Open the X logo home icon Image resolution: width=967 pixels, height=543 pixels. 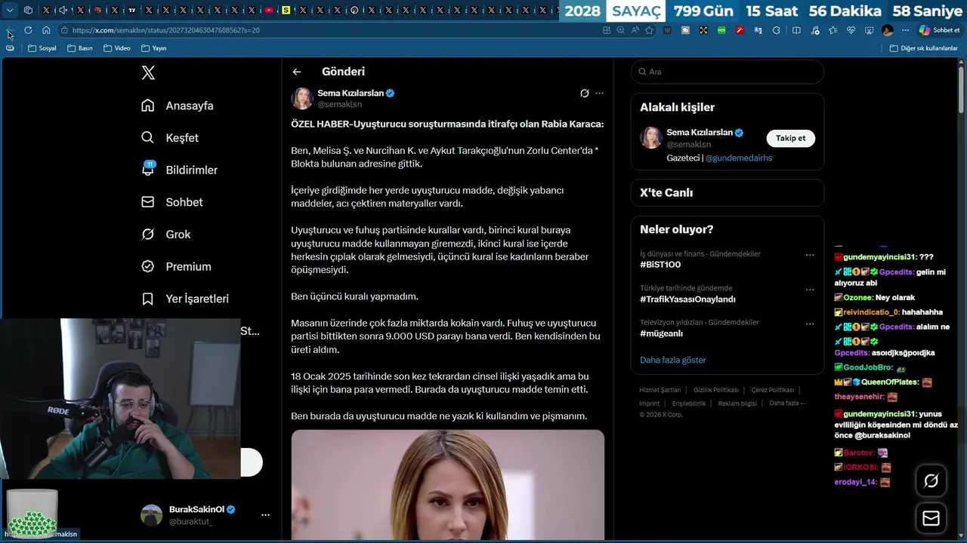(x=148, y=72)
